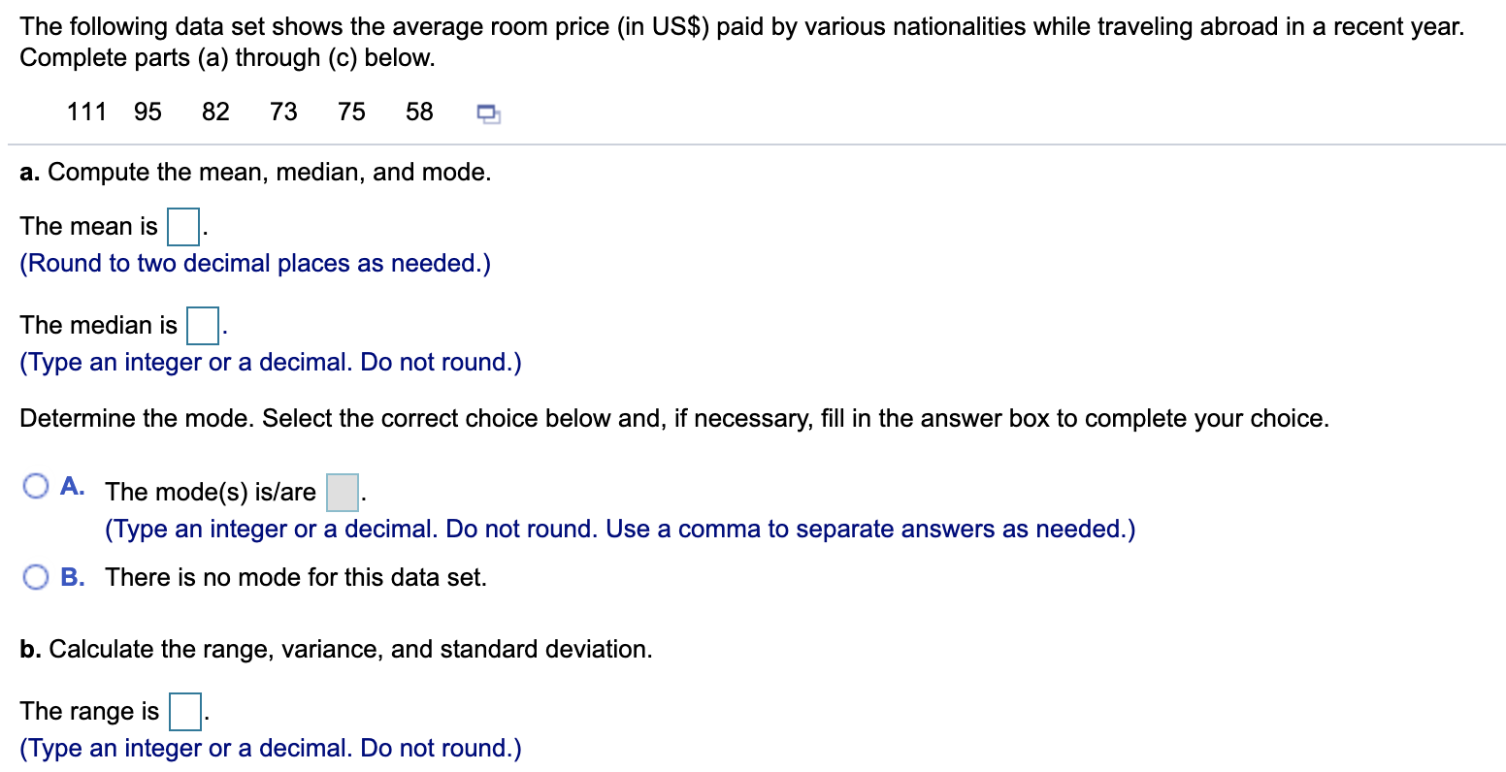Click the instruction text below the median box

(x=272, y=362)
